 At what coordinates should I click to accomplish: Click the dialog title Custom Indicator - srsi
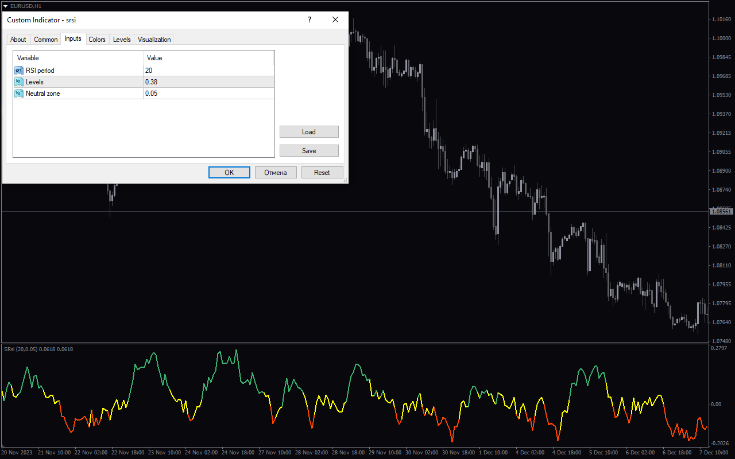coord(41,20)
